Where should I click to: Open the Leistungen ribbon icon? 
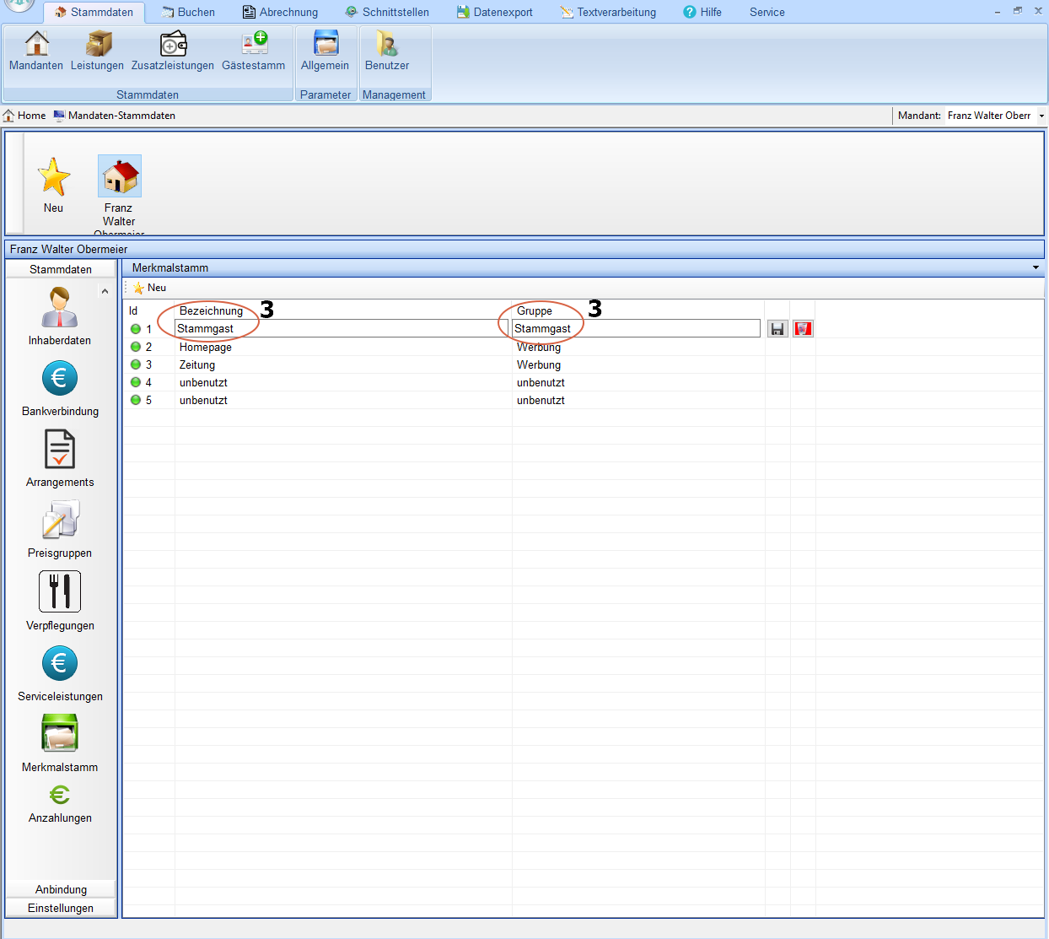coord(98,51)
